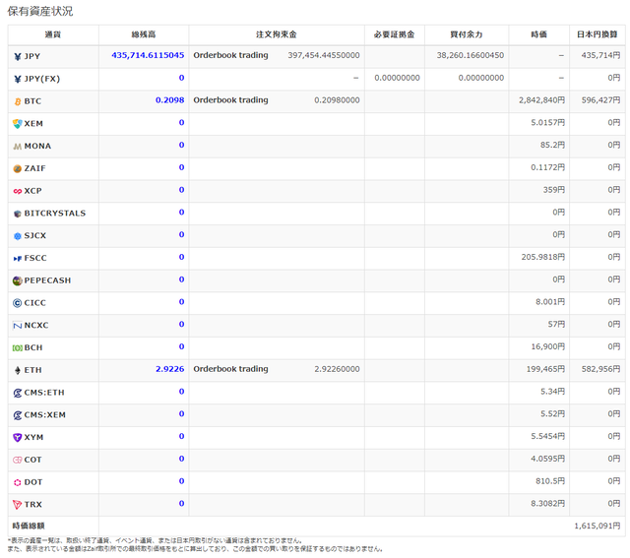This screenshot has width=630, height=558.
Task: Click the orange BTC bitcoin icon
Action: (18, 101)
